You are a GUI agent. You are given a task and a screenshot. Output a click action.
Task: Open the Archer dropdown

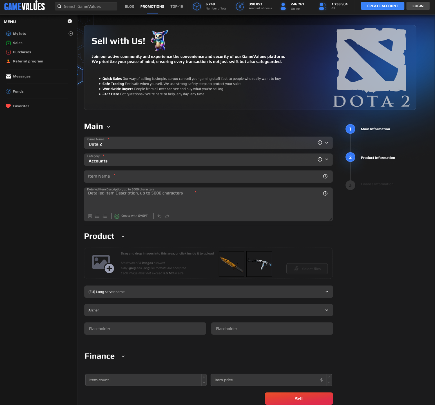(x=208, y=310)
